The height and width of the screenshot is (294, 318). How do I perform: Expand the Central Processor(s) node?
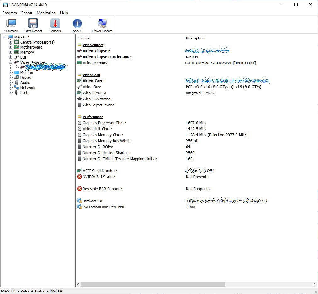(11, 42)
